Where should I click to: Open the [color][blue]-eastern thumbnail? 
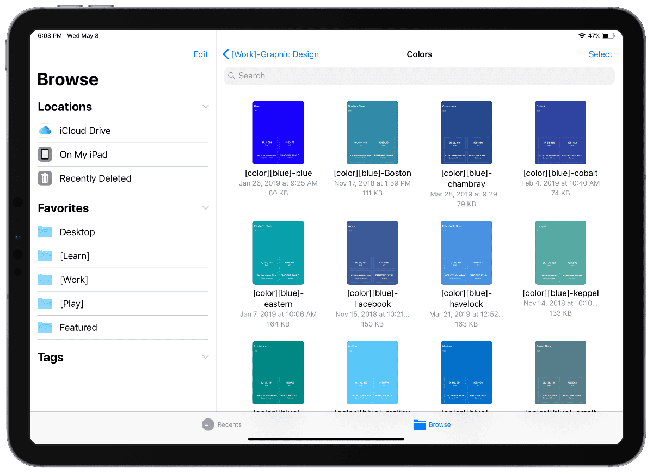click(278, 253)
